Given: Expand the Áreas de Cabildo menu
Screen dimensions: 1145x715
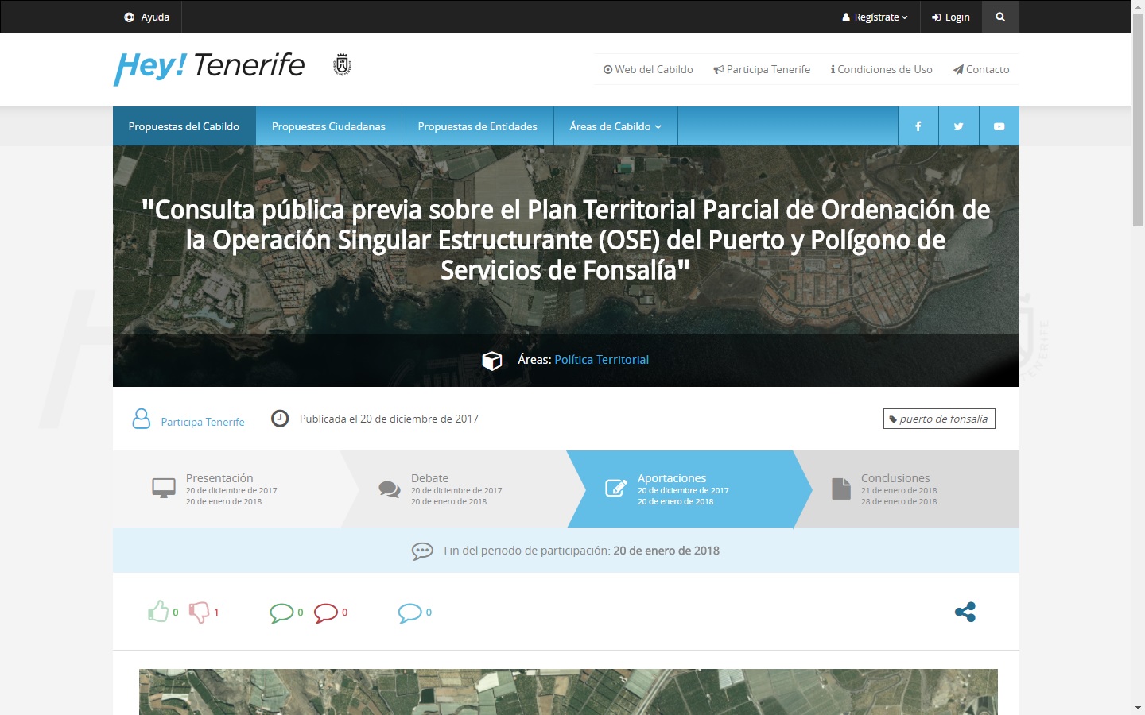Looking at the screenshot, I should (x=615, y=126).
